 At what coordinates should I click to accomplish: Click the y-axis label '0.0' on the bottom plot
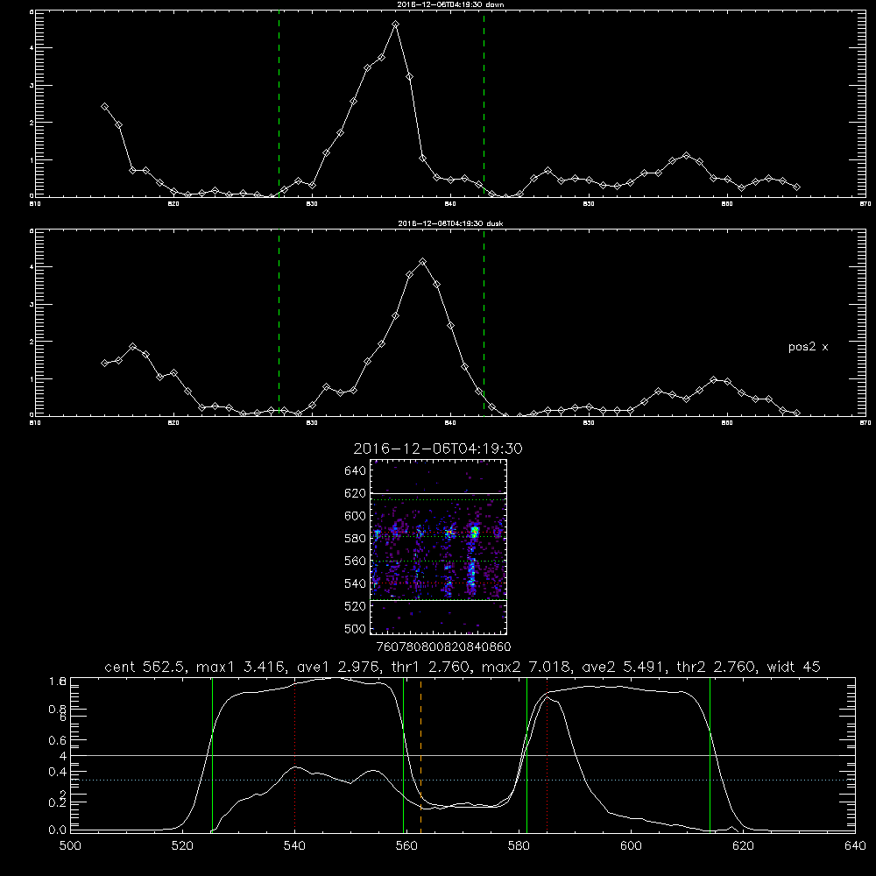tap(57, 830)
